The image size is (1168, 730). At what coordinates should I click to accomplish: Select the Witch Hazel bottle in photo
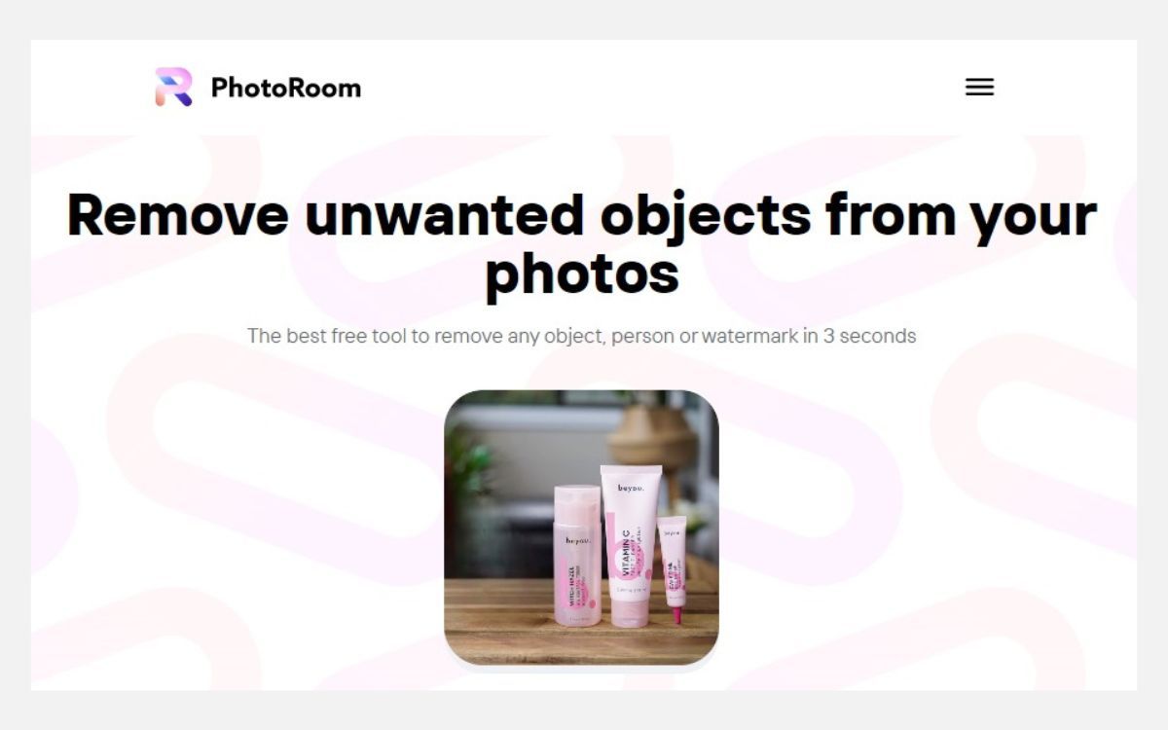[577, 555]
